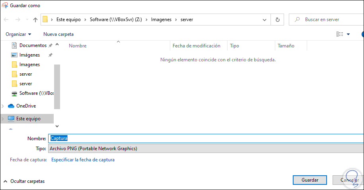The height and width of the screenshot is (190, 364).
Task: Open the Organizar menu
Action: tap(18, 34)
